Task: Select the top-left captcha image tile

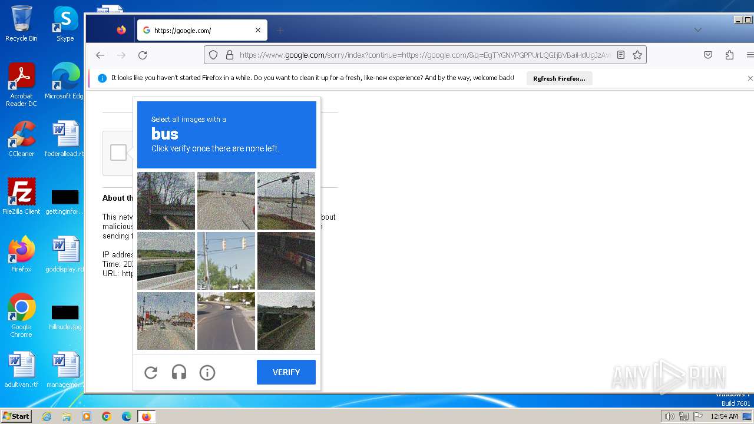Action: (166, 201)
